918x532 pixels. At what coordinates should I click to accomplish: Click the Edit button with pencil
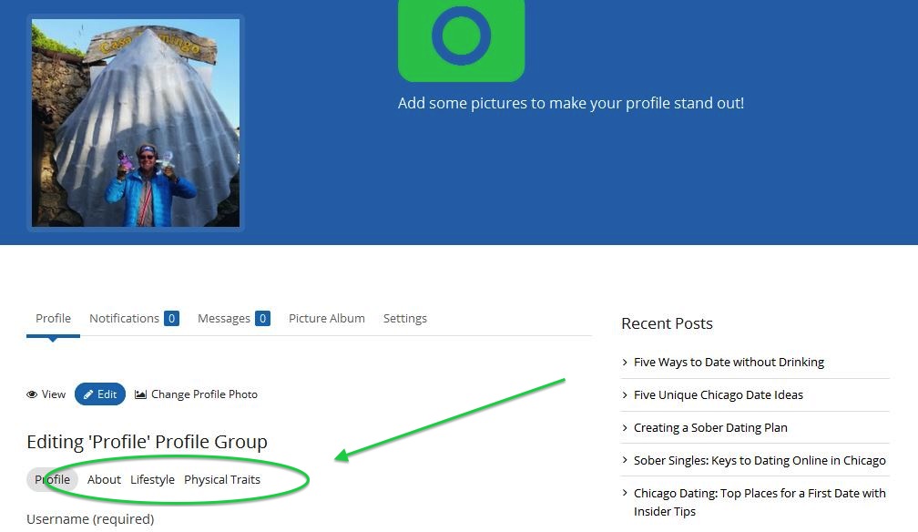click(x=99, y=394)
